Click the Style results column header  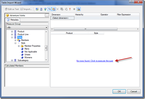coord(96,33)
